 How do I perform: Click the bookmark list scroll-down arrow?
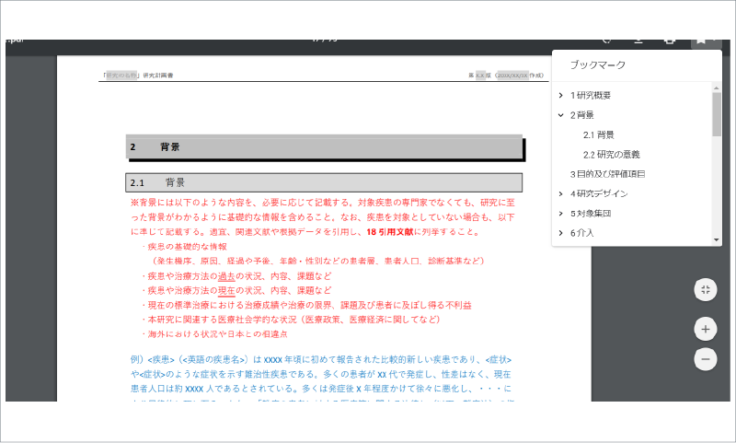pos(717,240)
